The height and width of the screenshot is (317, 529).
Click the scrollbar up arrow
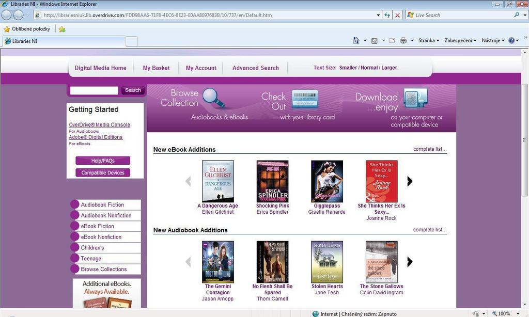tap(524, 53)
